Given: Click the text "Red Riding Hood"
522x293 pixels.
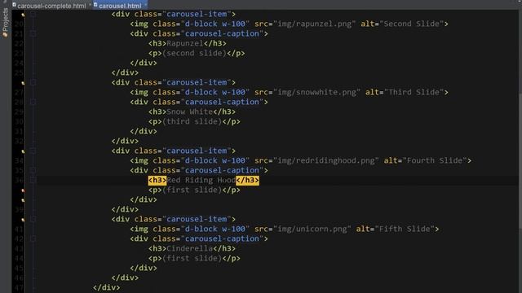Looking at the screenshot, I should pyautogui.click(x=201, y=180).
